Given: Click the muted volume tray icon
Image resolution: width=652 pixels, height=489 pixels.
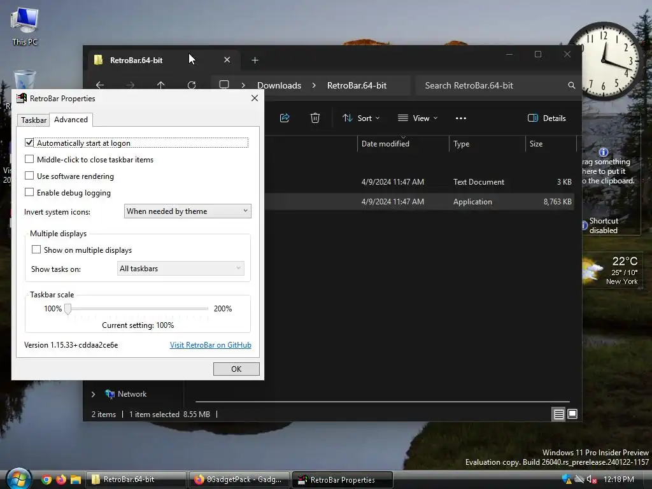Looking at the screenshot, I should click(592, 479).
